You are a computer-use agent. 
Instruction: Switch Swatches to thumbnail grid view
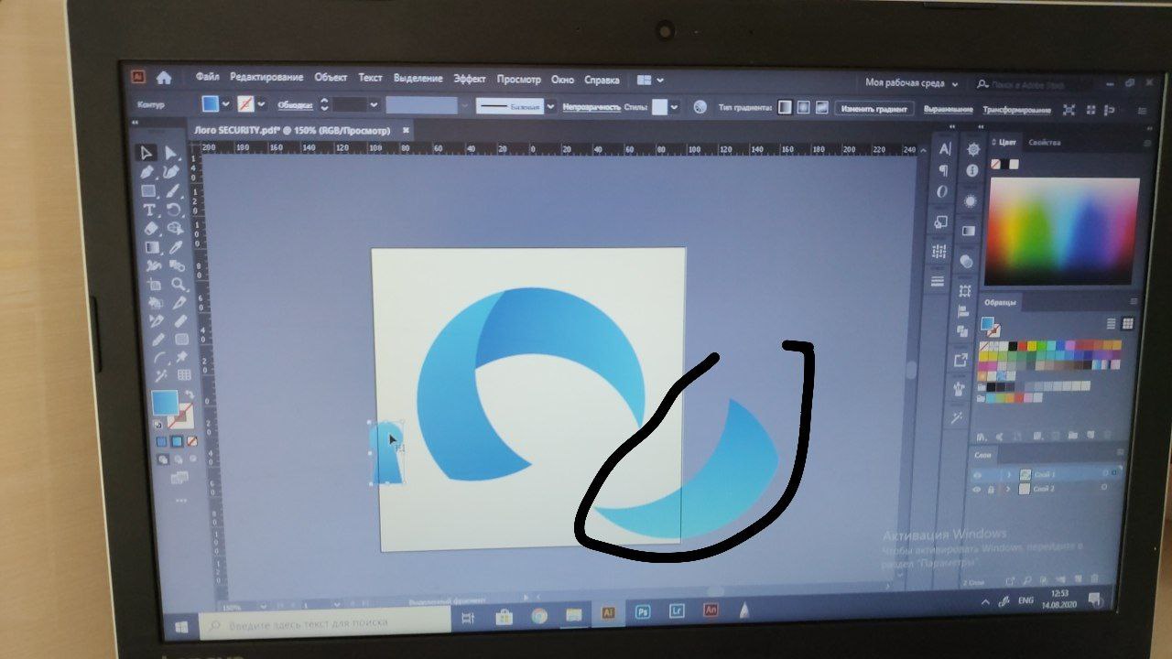click(1128, 323)
